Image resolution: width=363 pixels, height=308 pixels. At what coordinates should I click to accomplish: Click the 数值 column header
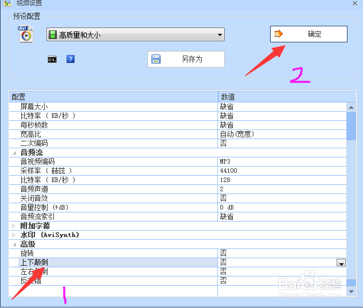point(287,97)
